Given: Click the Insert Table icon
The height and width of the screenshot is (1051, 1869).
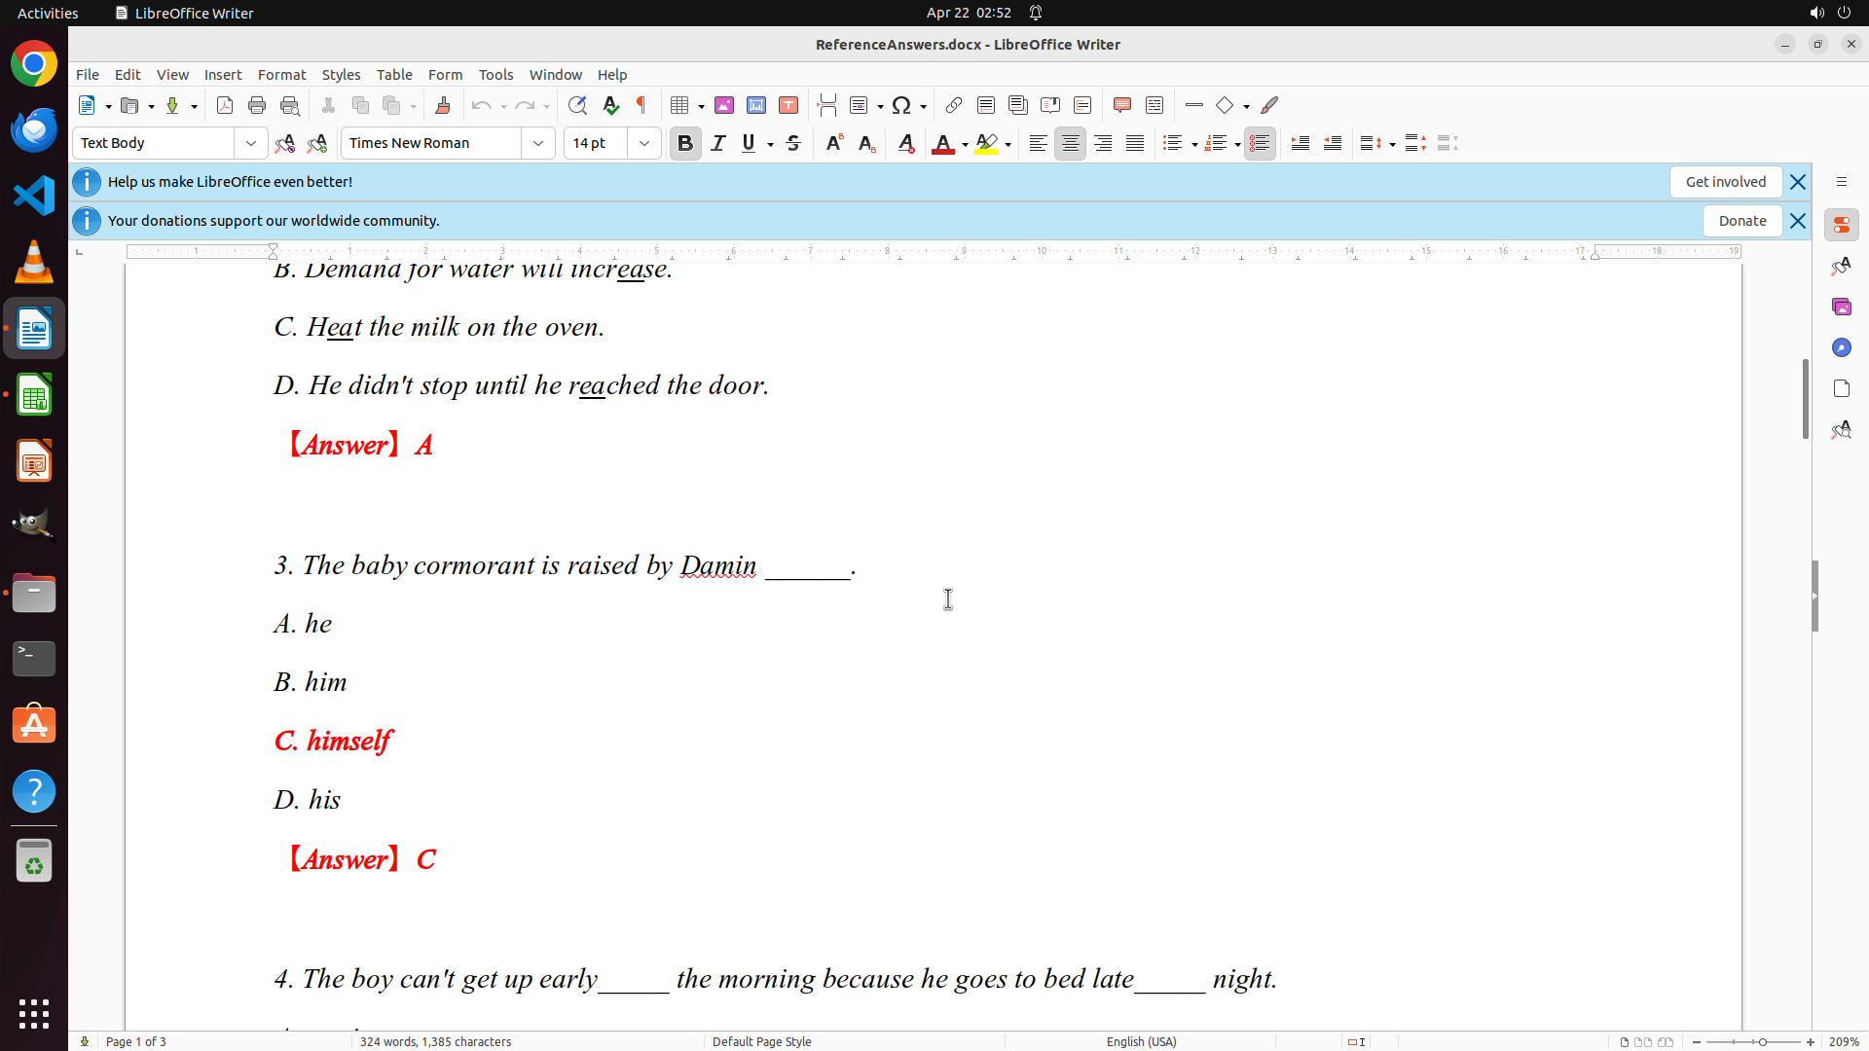Looking at the screenshot, I should [x=680, y=105].
